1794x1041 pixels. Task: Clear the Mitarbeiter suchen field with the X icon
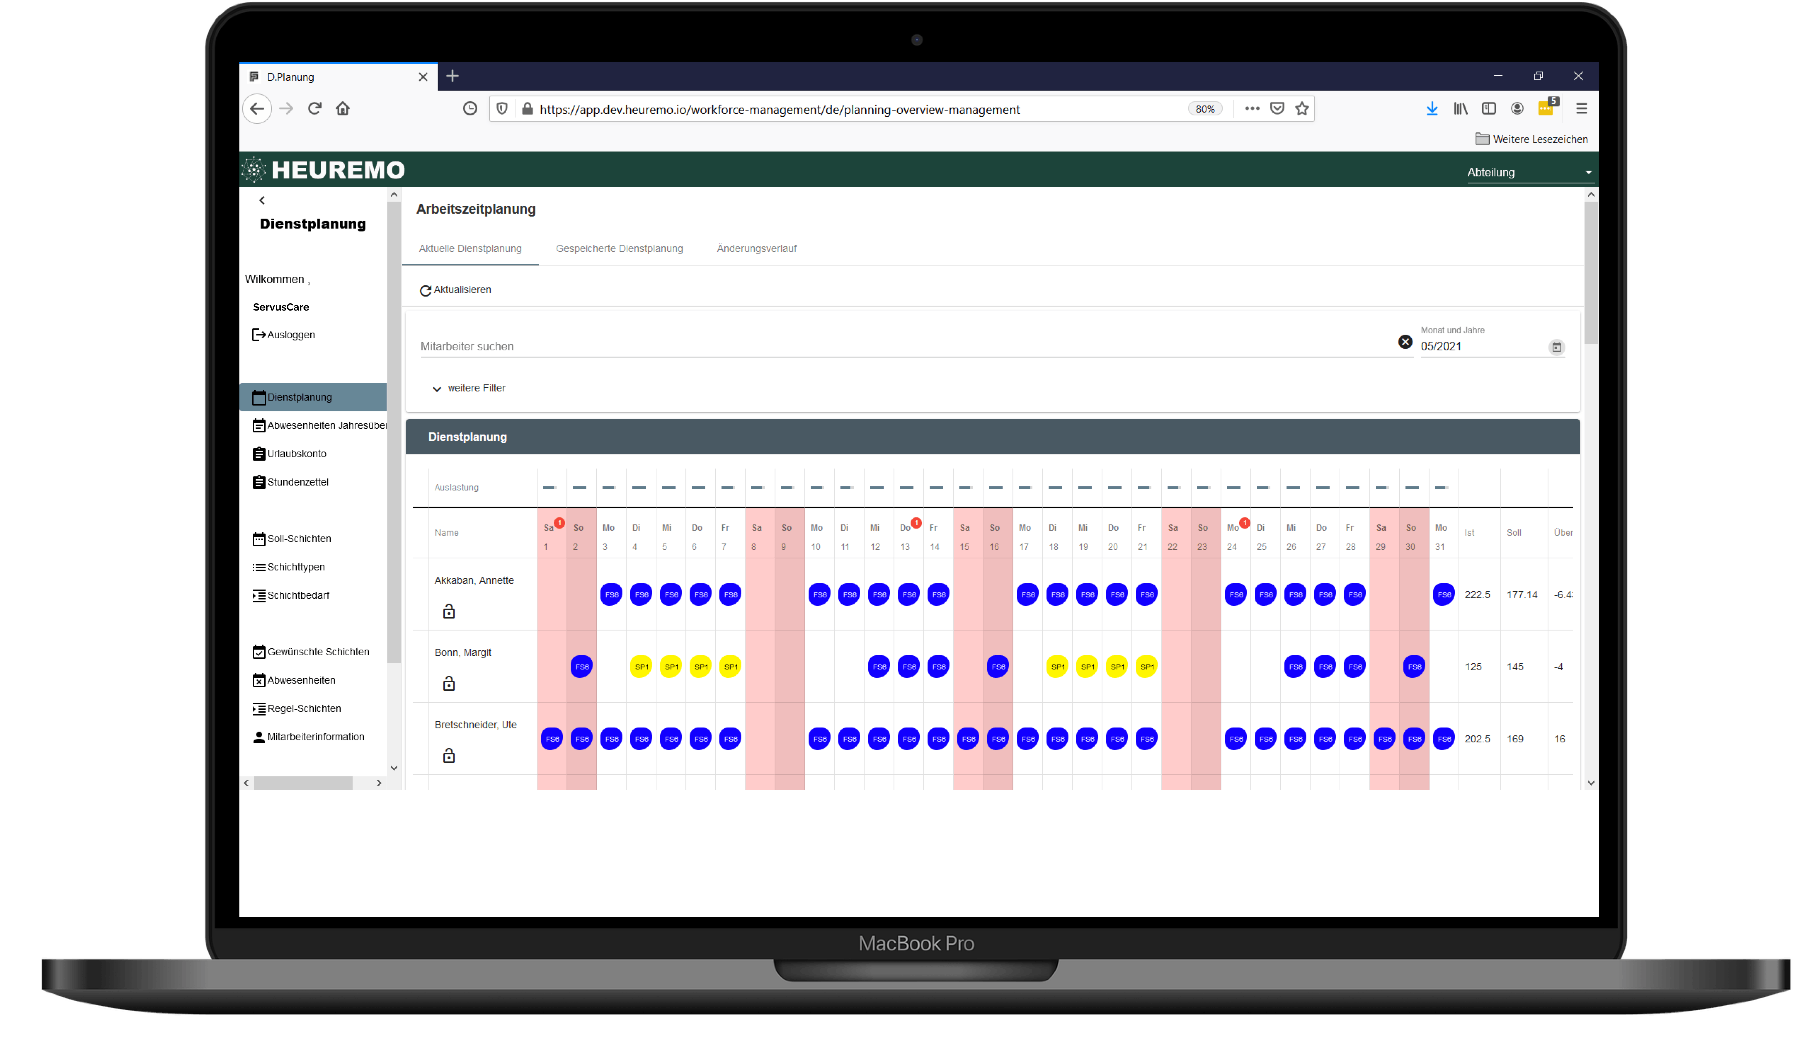tap(1405, 342)
